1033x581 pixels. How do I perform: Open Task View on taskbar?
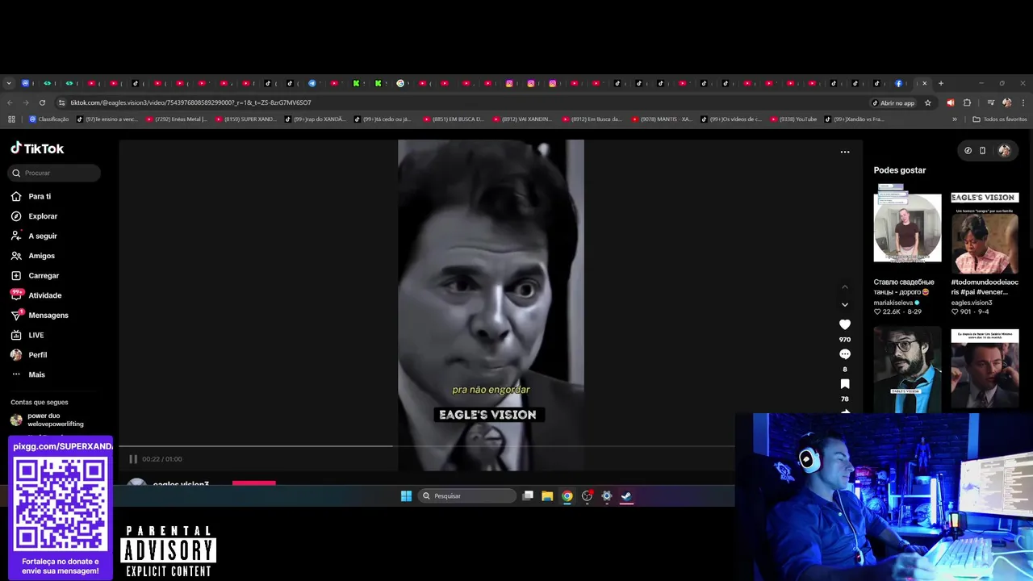point(528,496)
